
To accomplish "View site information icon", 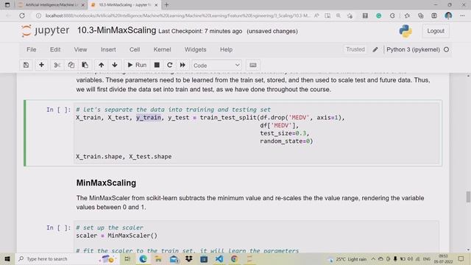I will [x=38, y=15].
